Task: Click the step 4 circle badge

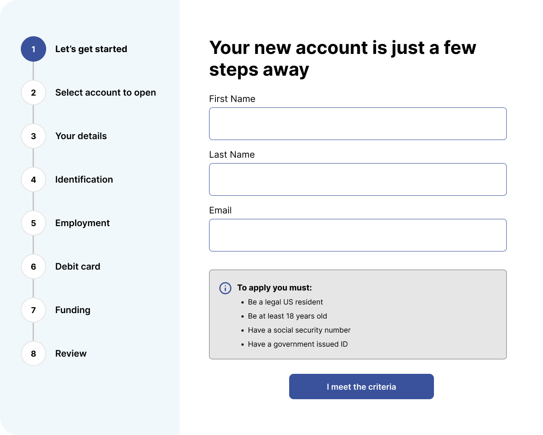Action: [x=33, y=179]
